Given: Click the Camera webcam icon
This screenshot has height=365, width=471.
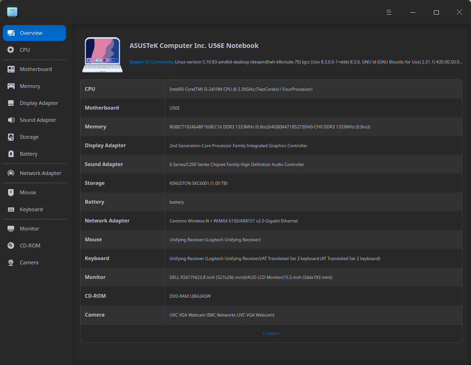Looking at the screenshot, I should (x=11, y=262).
